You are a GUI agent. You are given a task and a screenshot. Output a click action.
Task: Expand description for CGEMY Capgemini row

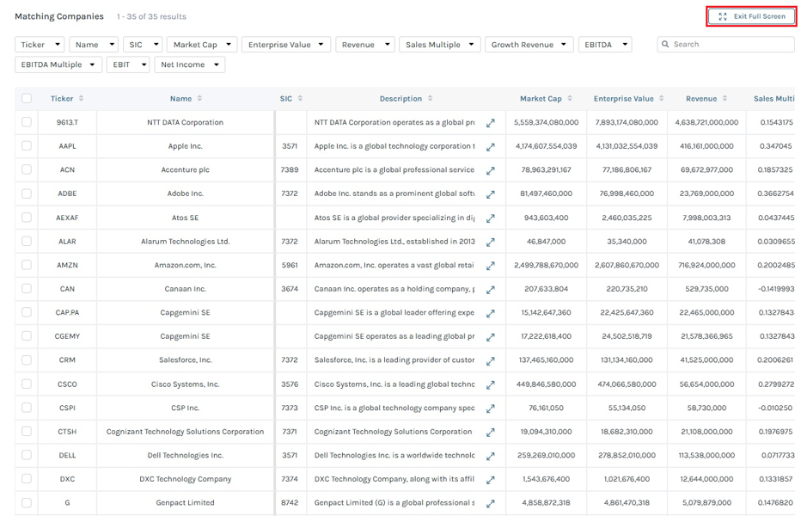coord(491,337)
